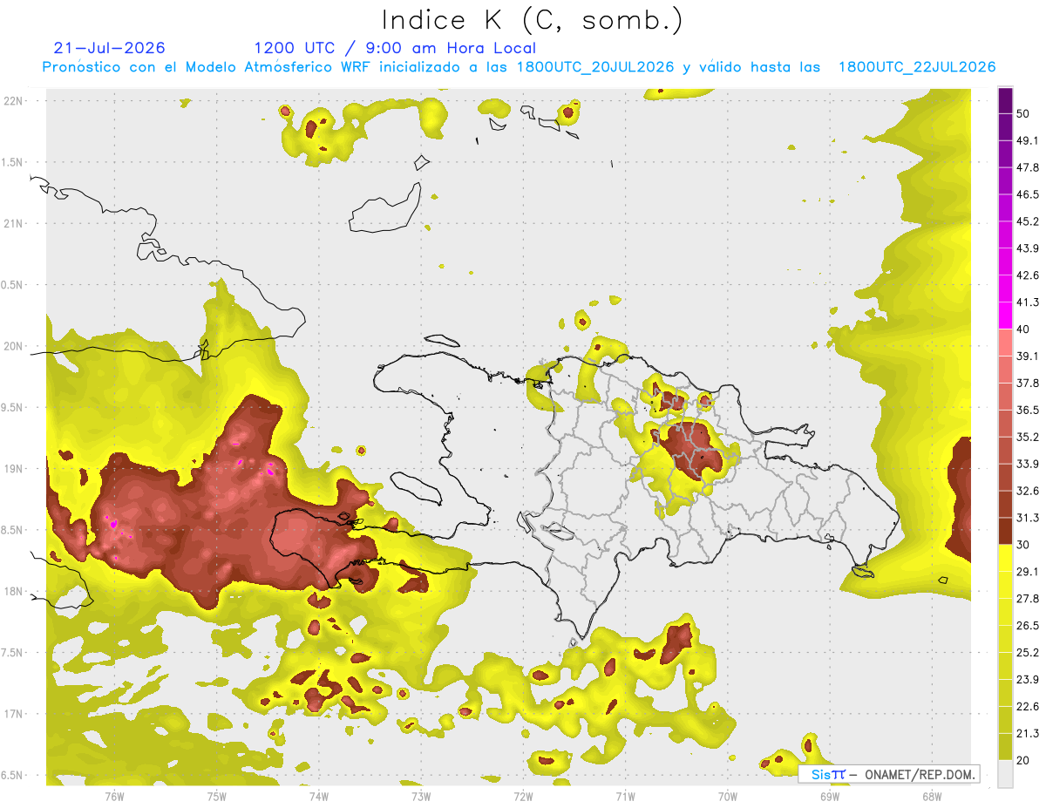Viewport: 1046px width, 808px height.
Task: Click the colorbar value '40'
Action: 1024,329
